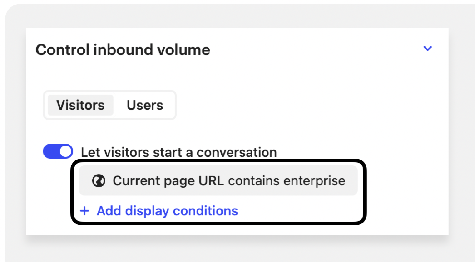
Task: Click the Control inbound volume heading
Action: pyautogui.click(x=123, y=50)
